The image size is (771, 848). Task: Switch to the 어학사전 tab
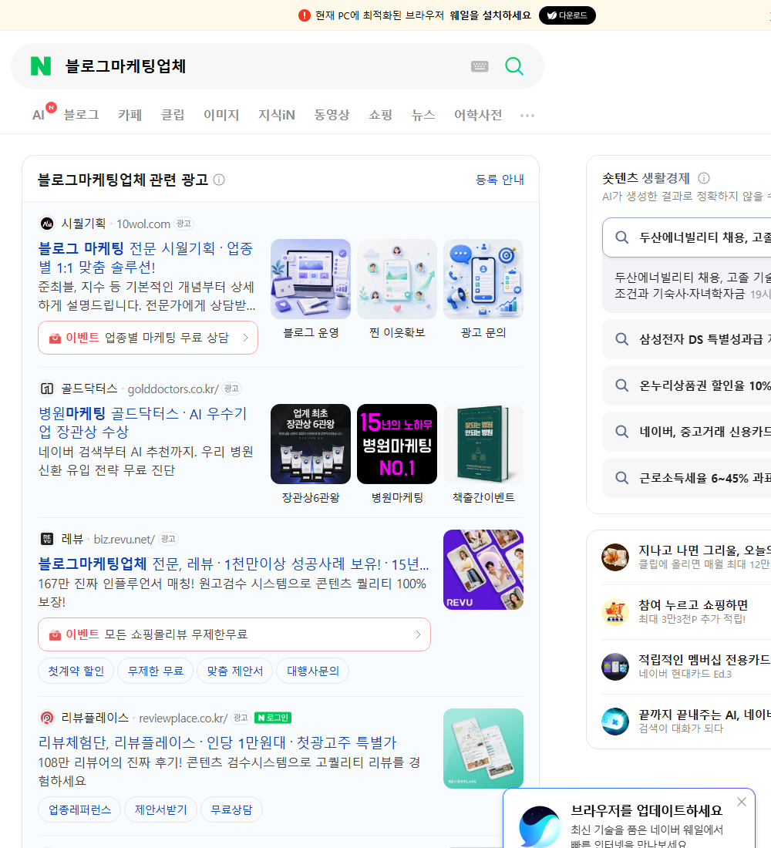click(x=478, y=115)
